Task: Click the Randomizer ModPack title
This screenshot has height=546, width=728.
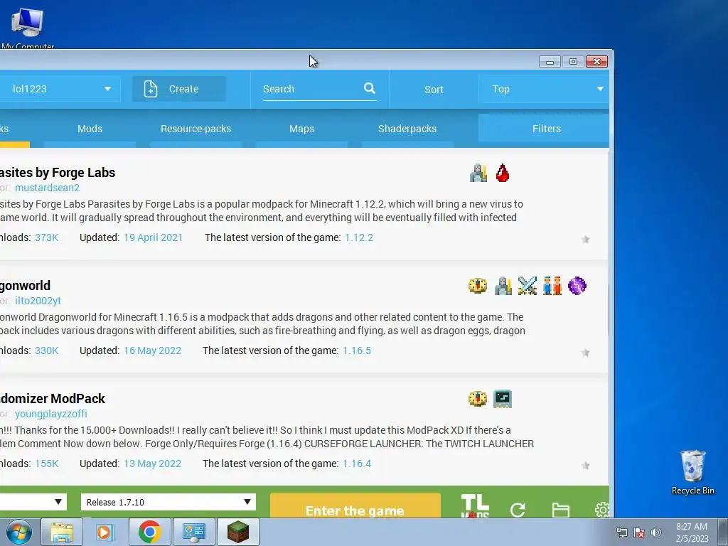Action: 53,398
